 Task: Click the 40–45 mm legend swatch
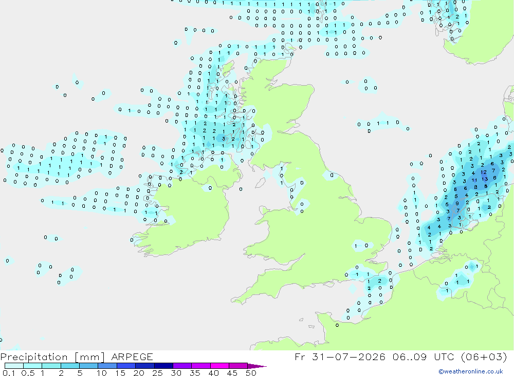pyautogui.click(x=219, y=366)
